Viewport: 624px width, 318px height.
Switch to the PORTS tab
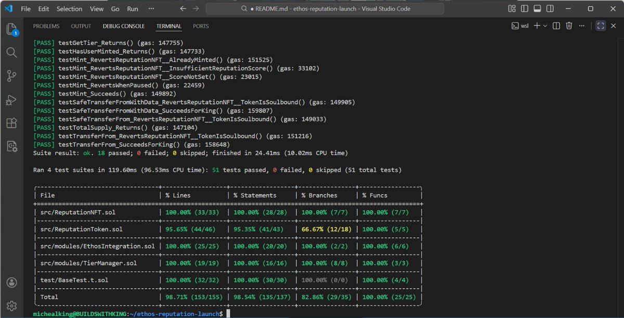tap(201, 26)
